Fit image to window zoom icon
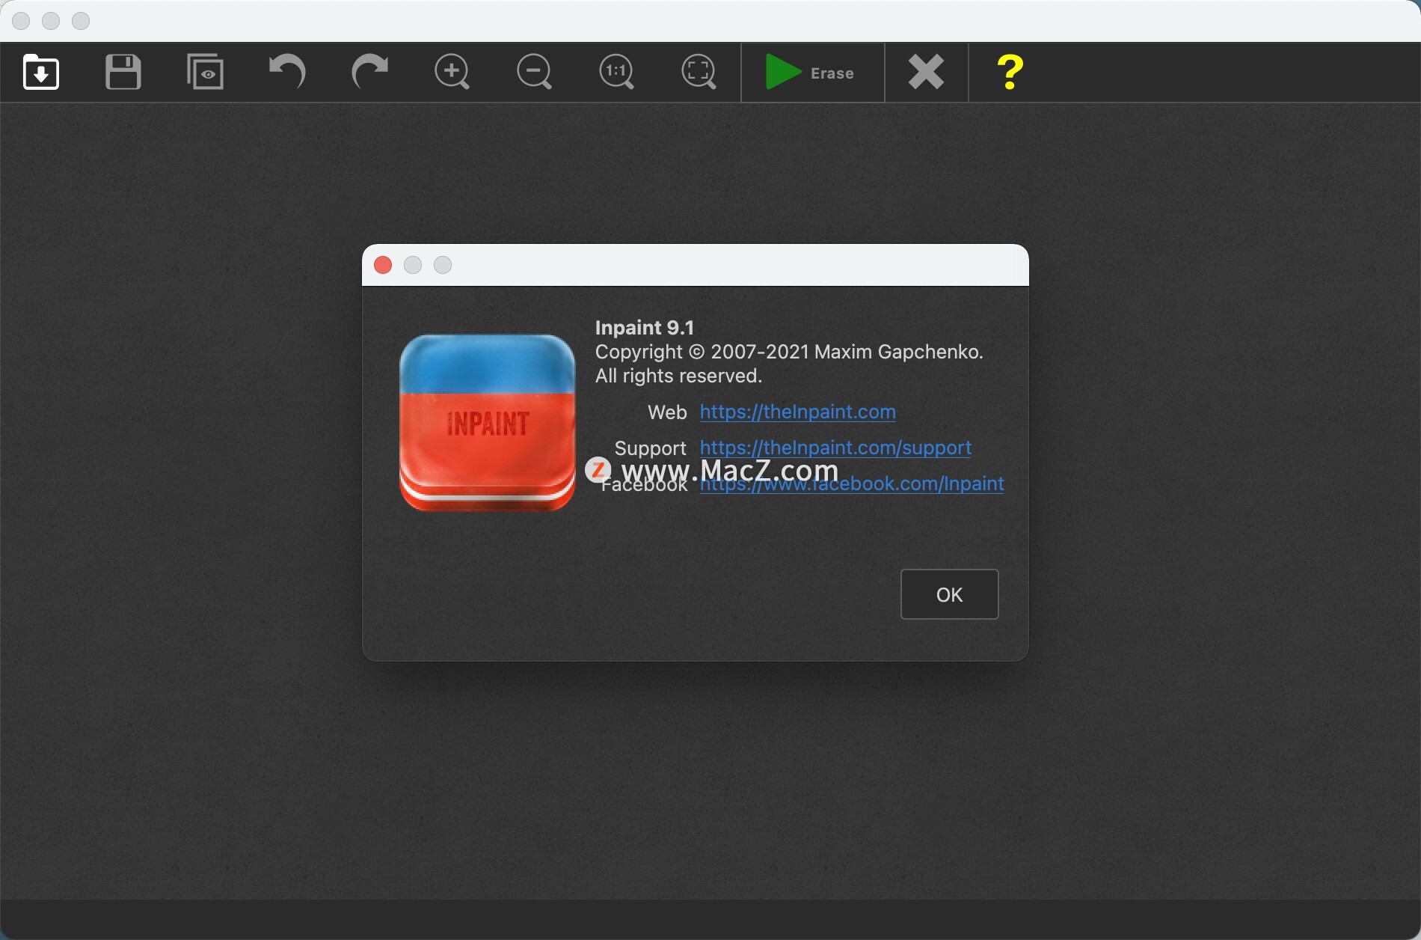The height and width of the screenshot is (940, 1421). pos(699,72)
